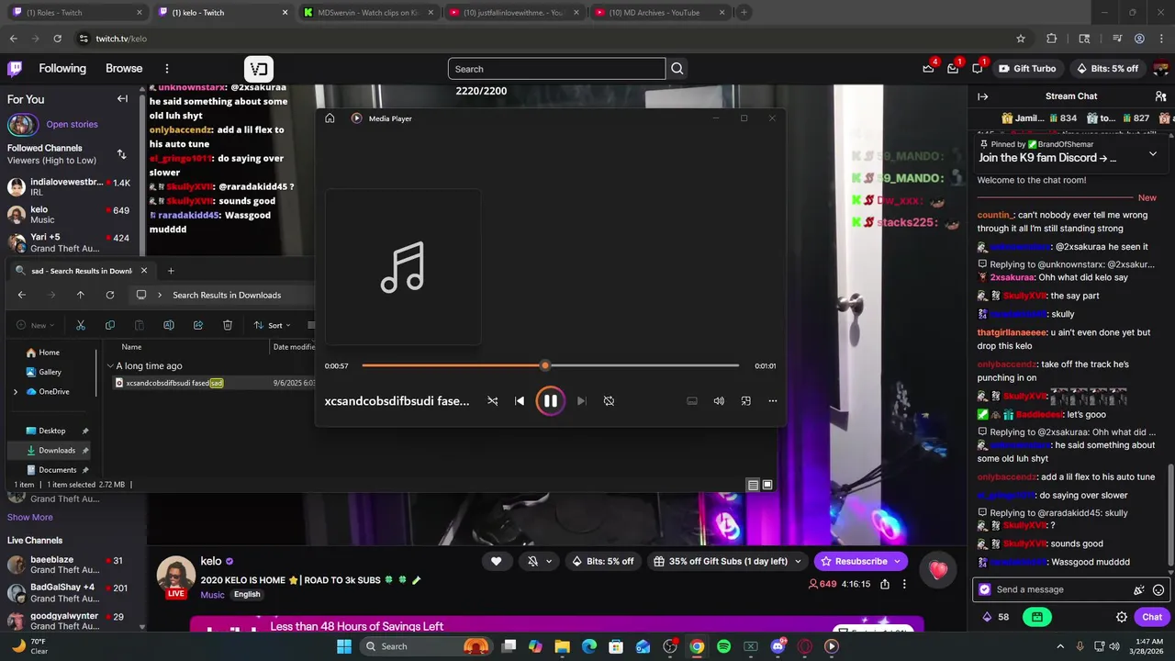Open Twitch top nav more menu
1175x661 pixels.
[x=166, y=69]
